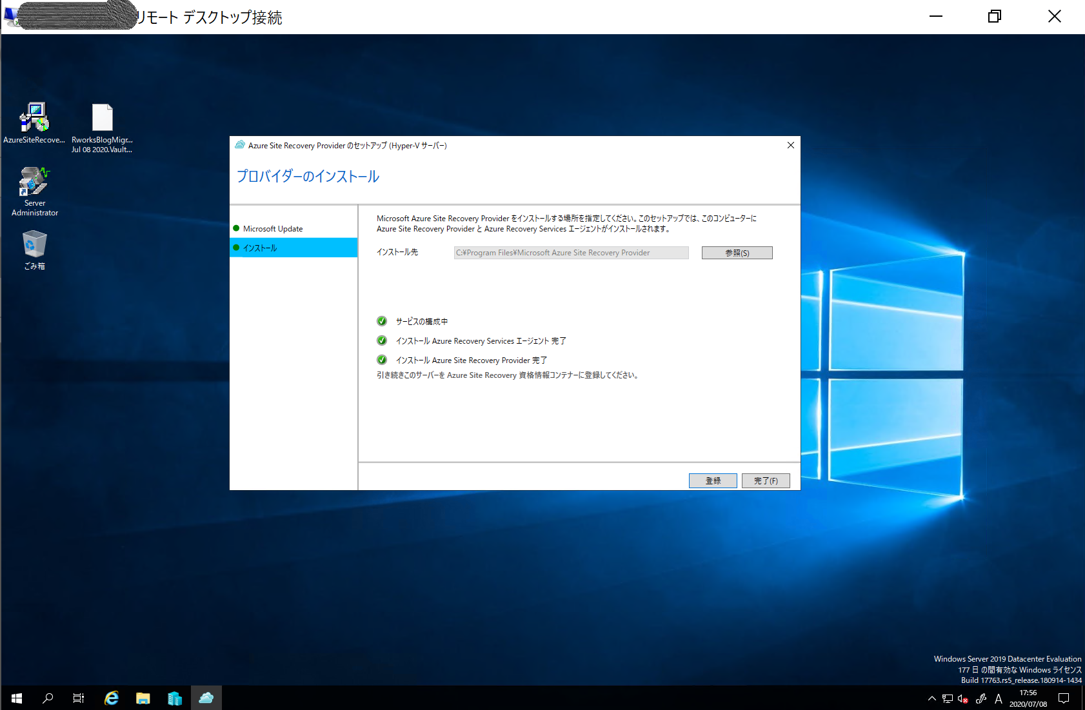Show hidden system tray icons

point(932,698)
